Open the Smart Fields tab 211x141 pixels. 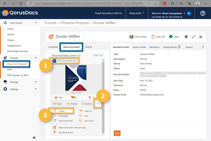pyautogui.click(x=139, y=47)
